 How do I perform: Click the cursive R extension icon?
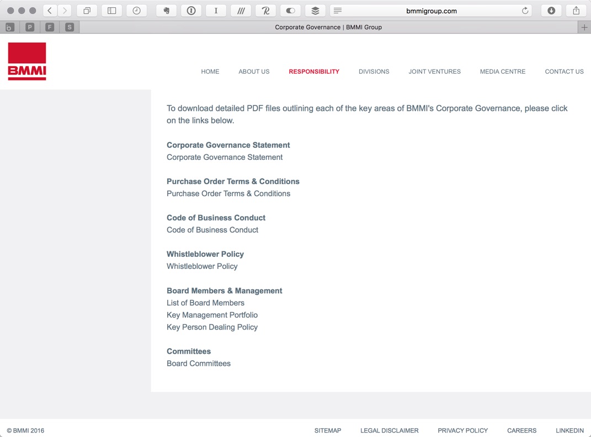pos(266,10)
